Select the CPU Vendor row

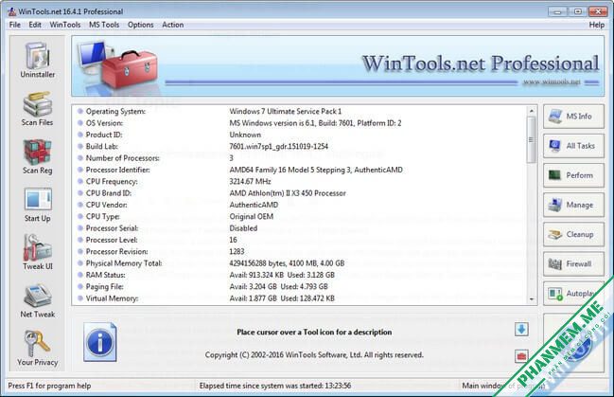coord(300,205)
